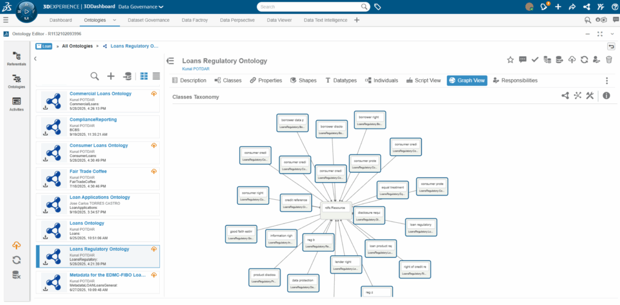Click the plus icon to add new ontology
This screenshot has height=305, width=620.
(111, 76)
